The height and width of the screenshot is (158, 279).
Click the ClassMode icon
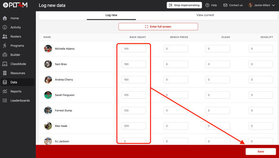[x=5, y=64]
